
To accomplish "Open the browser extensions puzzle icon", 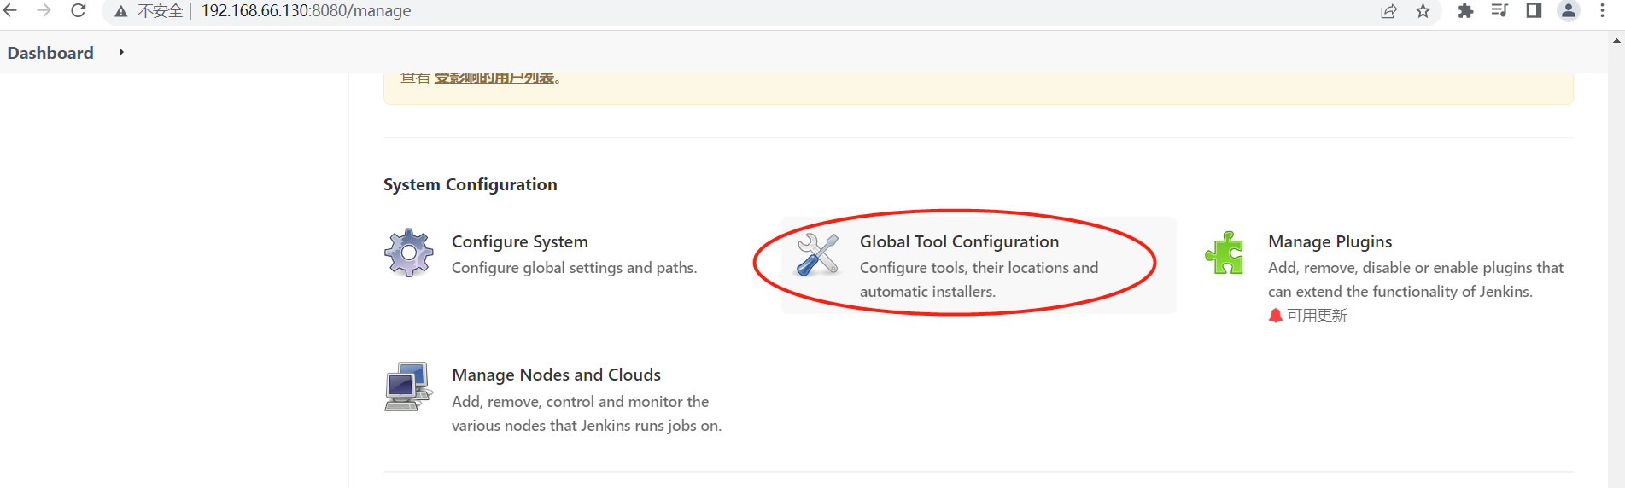I will point(1465,11).
